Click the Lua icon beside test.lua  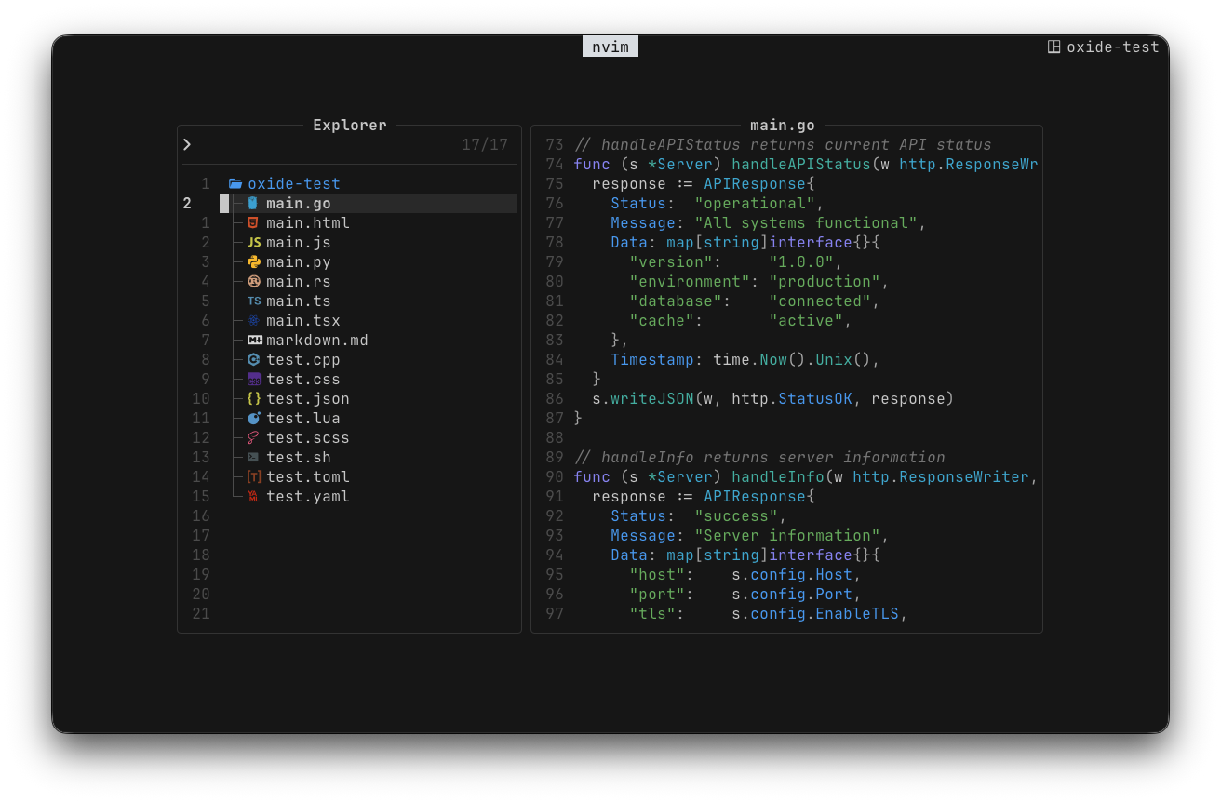pos(253,418)
